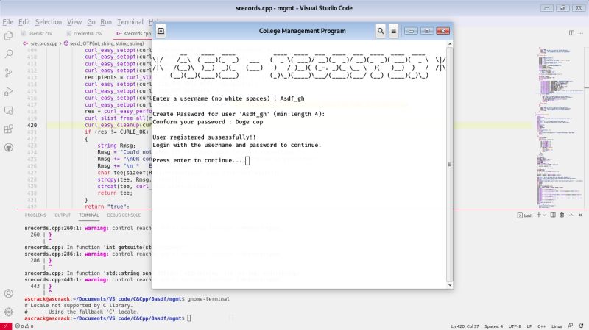Viewport: 589px width, 330px height.
Task: Click 'gnome-terminal' command in VS Code terminal
Action: pyautogui.click(x=208, y=299)
